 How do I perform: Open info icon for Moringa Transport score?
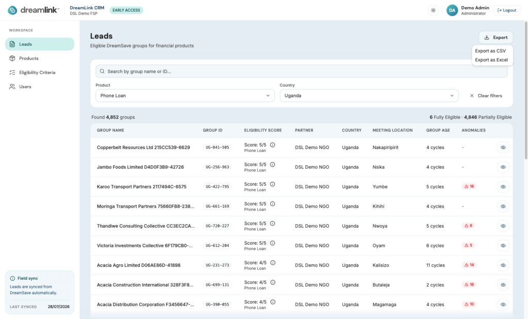point(272,204)
